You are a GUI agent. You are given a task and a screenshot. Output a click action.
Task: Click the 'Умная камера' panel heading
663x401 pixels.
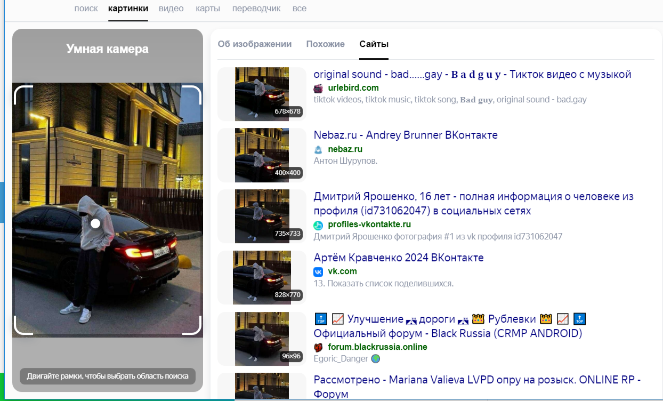pos(108,49)
